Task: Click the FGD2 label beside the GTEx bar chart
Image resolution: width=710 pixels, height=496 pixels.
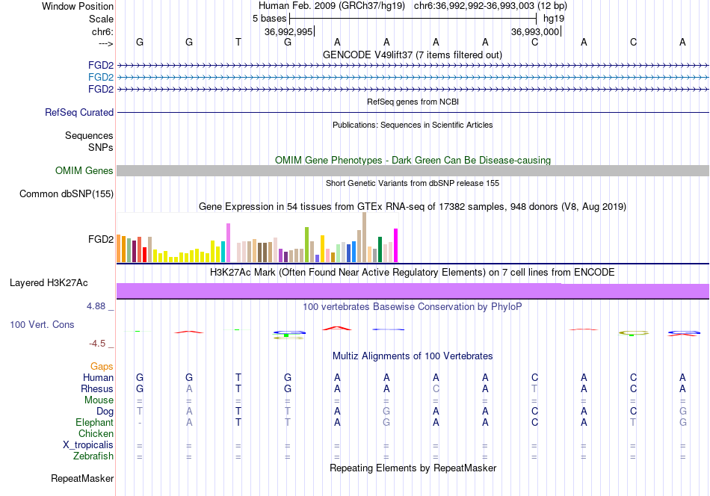Action: tap(101, 239)
